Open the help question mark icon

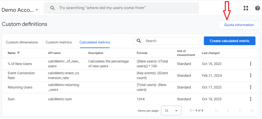click(x=257, y=8)
